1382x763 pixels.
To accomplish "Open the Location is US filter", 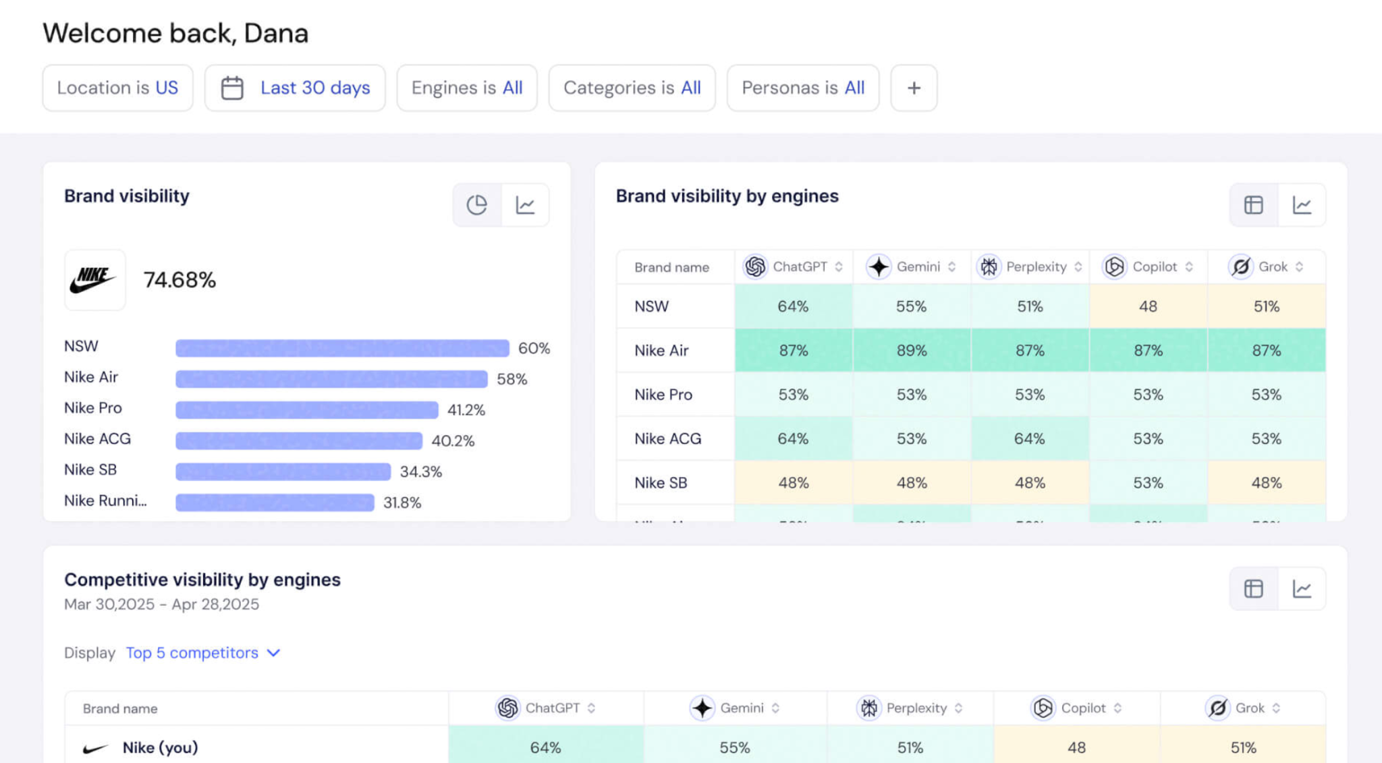I will [x=117, y=88].
